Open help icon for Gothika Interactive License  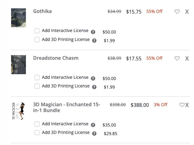(x=93, y=32)
